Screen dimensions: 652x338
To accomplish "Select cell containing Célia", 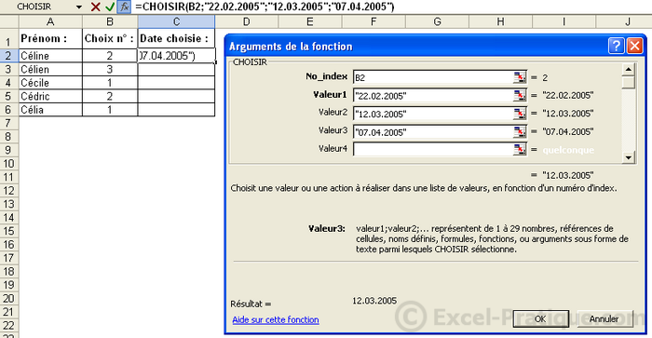I will (50, 110).
